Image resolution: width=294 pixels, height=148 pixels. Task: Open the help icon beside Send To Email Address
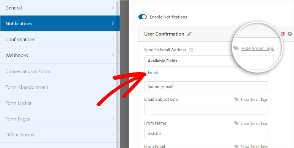(191, 50)
